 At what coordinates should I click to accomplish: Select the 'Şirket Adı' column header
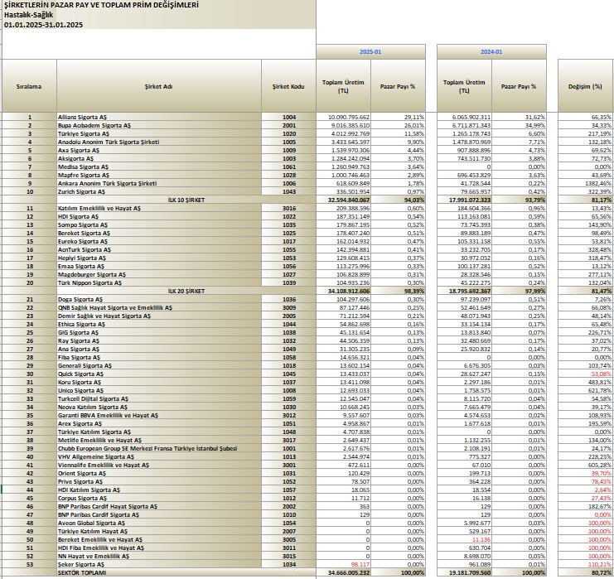click(x=159, y=86)
